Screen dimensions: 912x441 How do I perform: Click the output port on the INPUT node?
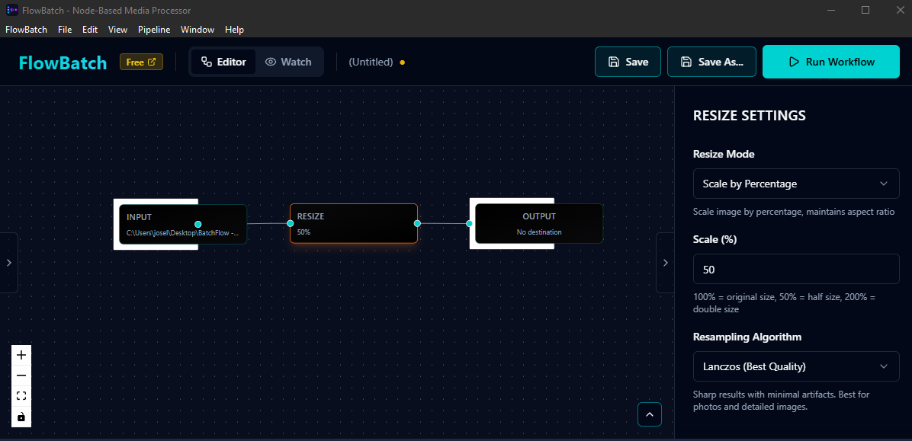(198, 224)
